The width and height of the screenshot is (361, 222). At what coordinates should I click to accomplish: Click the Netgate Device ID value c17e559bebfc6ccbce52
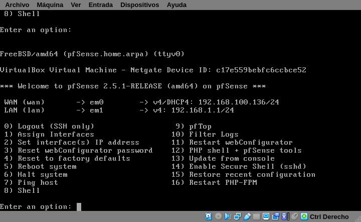pyautogui.click(x=261, y=70)
